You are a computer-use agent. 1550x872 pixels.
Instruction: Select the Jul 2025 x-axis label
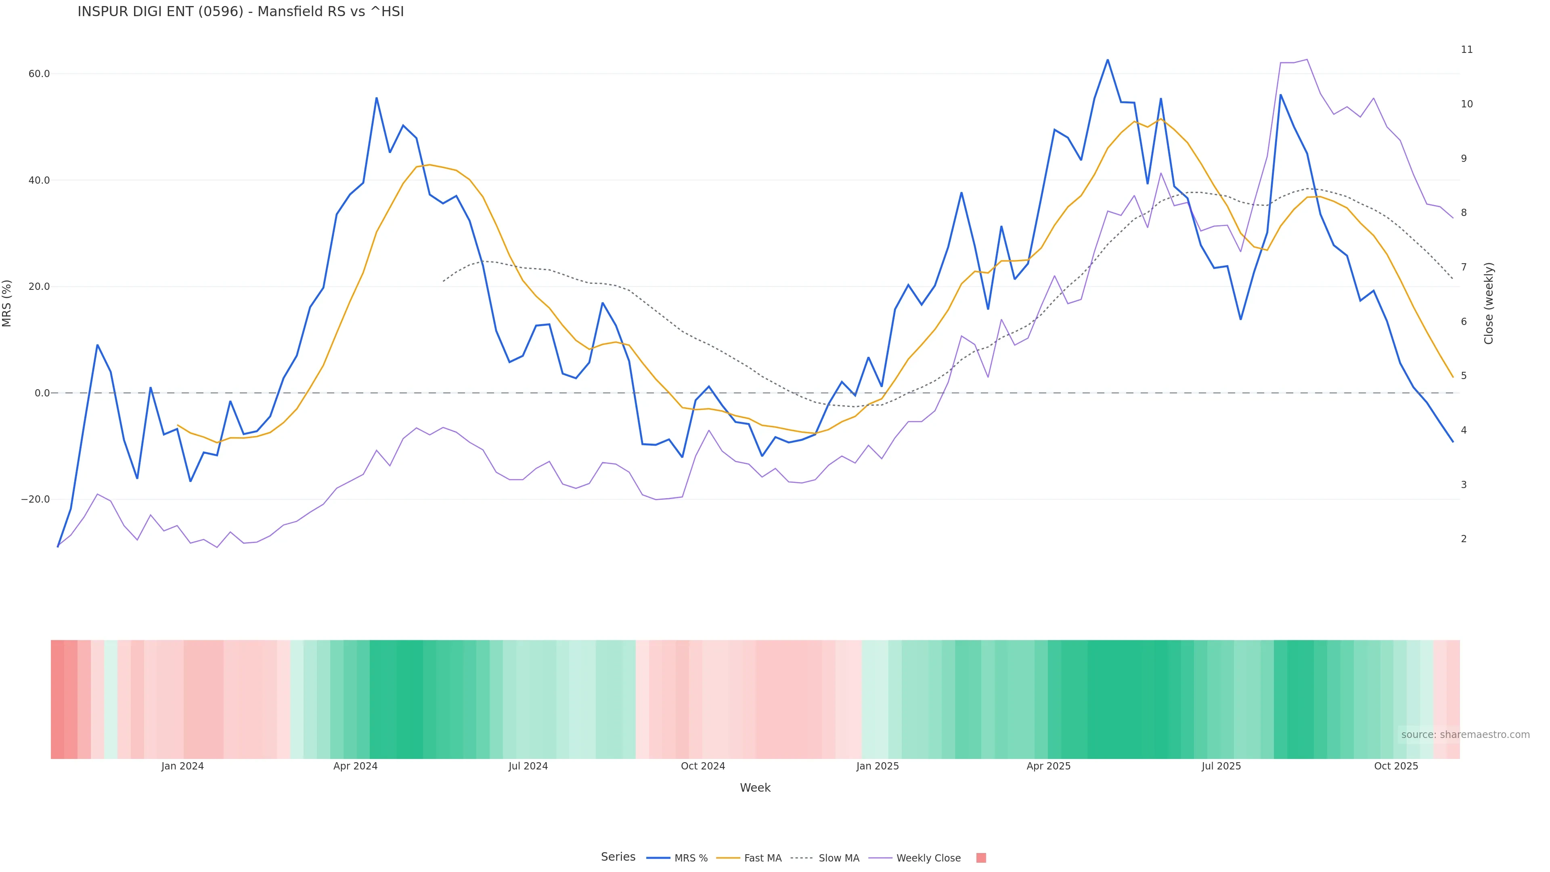click(1221, 766)
